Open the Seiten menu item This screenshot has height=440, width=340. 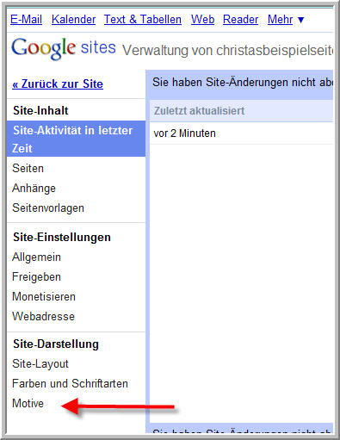(28, 168)
